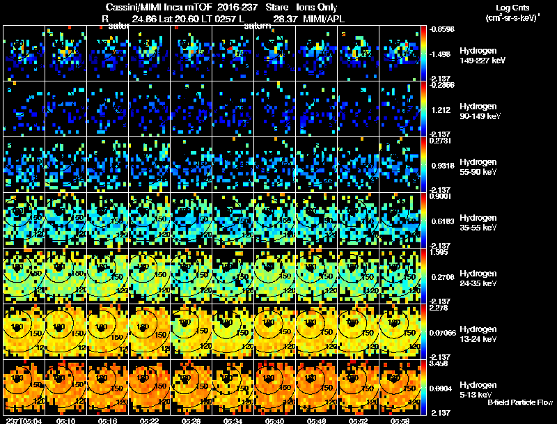The height and width of the screenshot is (424, 557).
Task: Click the 'Hydrogen 90-149 keV' row label
Action: tap(480, 111)
